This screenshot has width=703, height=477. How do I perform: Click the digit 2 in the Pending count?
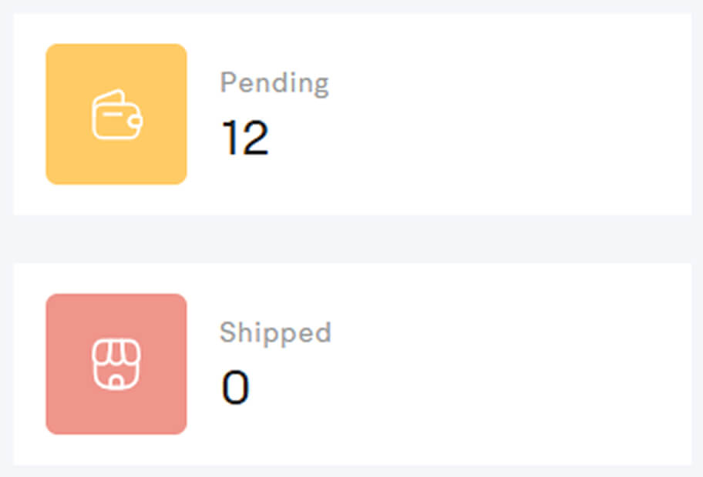click(x=256, y=138)
